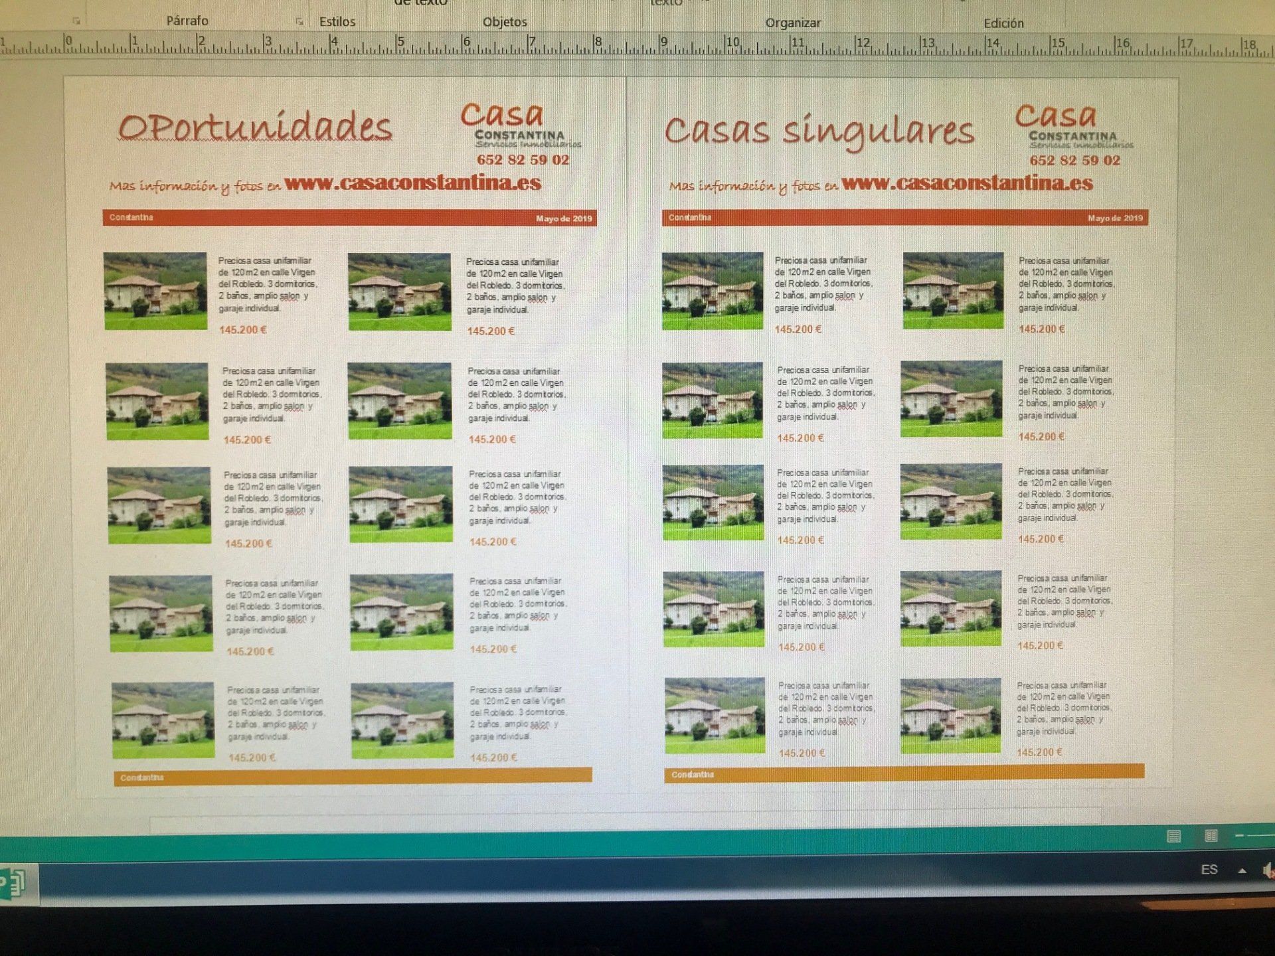The height and width of the screenshot is (956, 1275).
Task: Select the Casas singulares heading
Action: [x=819, y=130]
